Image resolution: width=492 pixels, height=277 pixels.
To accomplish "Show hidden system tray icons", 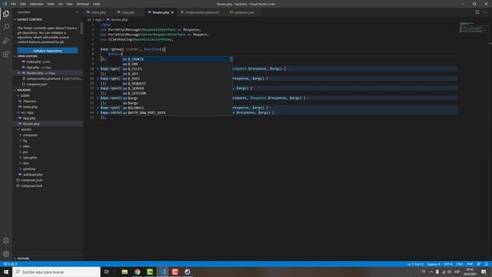I will coord(431,272).
